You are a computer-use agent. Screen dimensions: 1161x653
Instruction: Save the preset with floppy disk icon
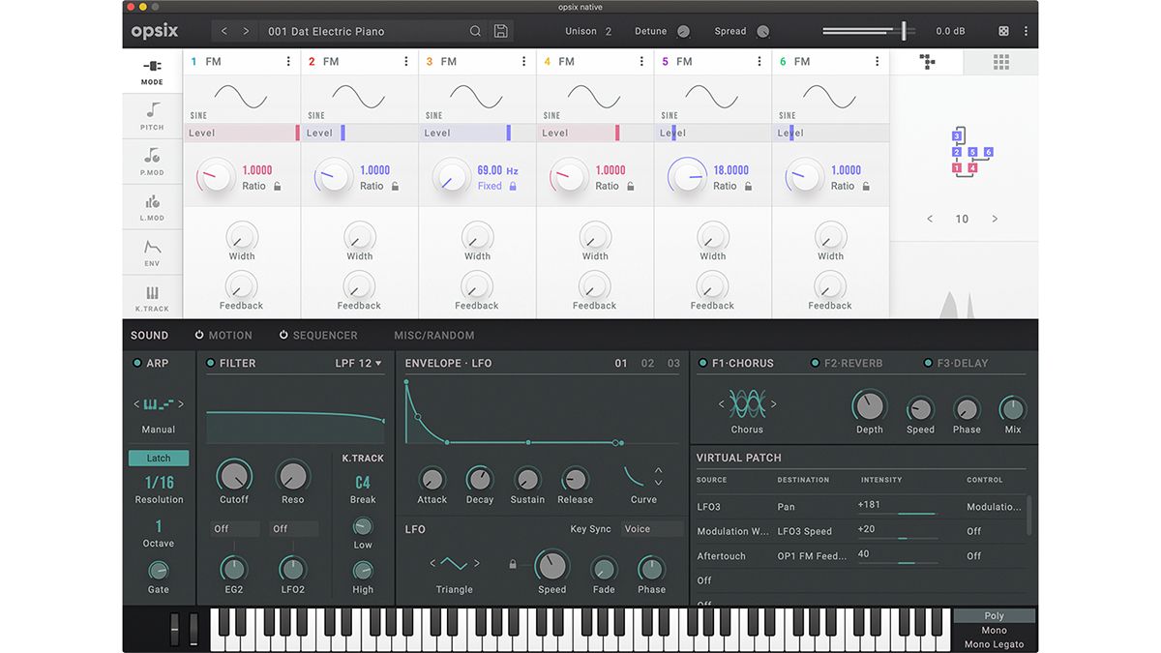(500, 31)
